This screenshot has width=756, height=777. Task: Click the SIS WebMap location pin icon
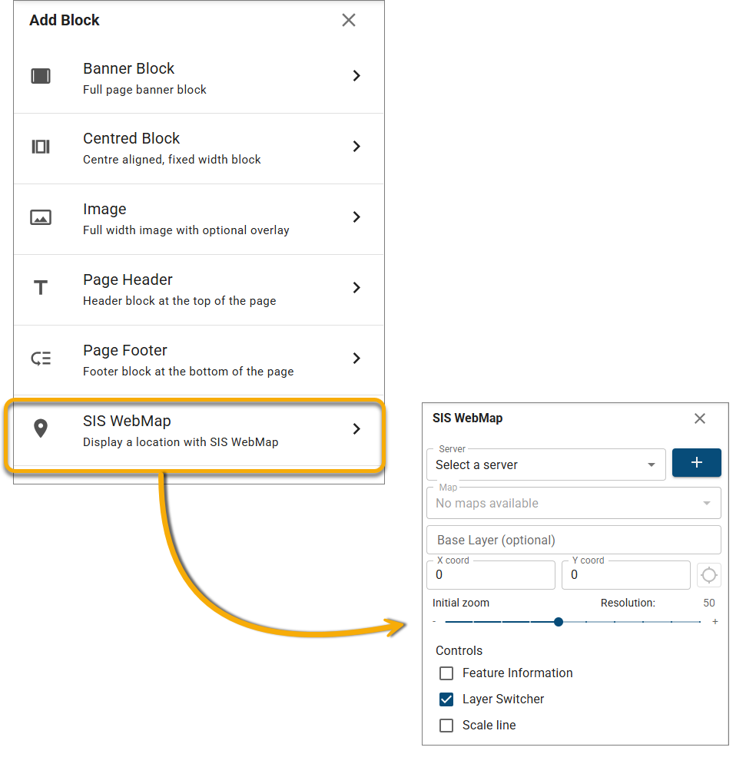click(41, 429)
